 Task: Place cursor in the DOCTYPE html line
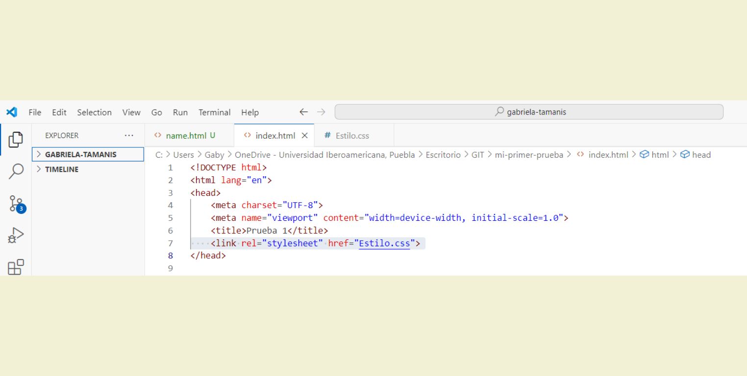click(228, 167)
